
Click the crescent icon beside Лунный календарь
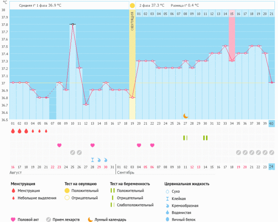pos(90,219)
